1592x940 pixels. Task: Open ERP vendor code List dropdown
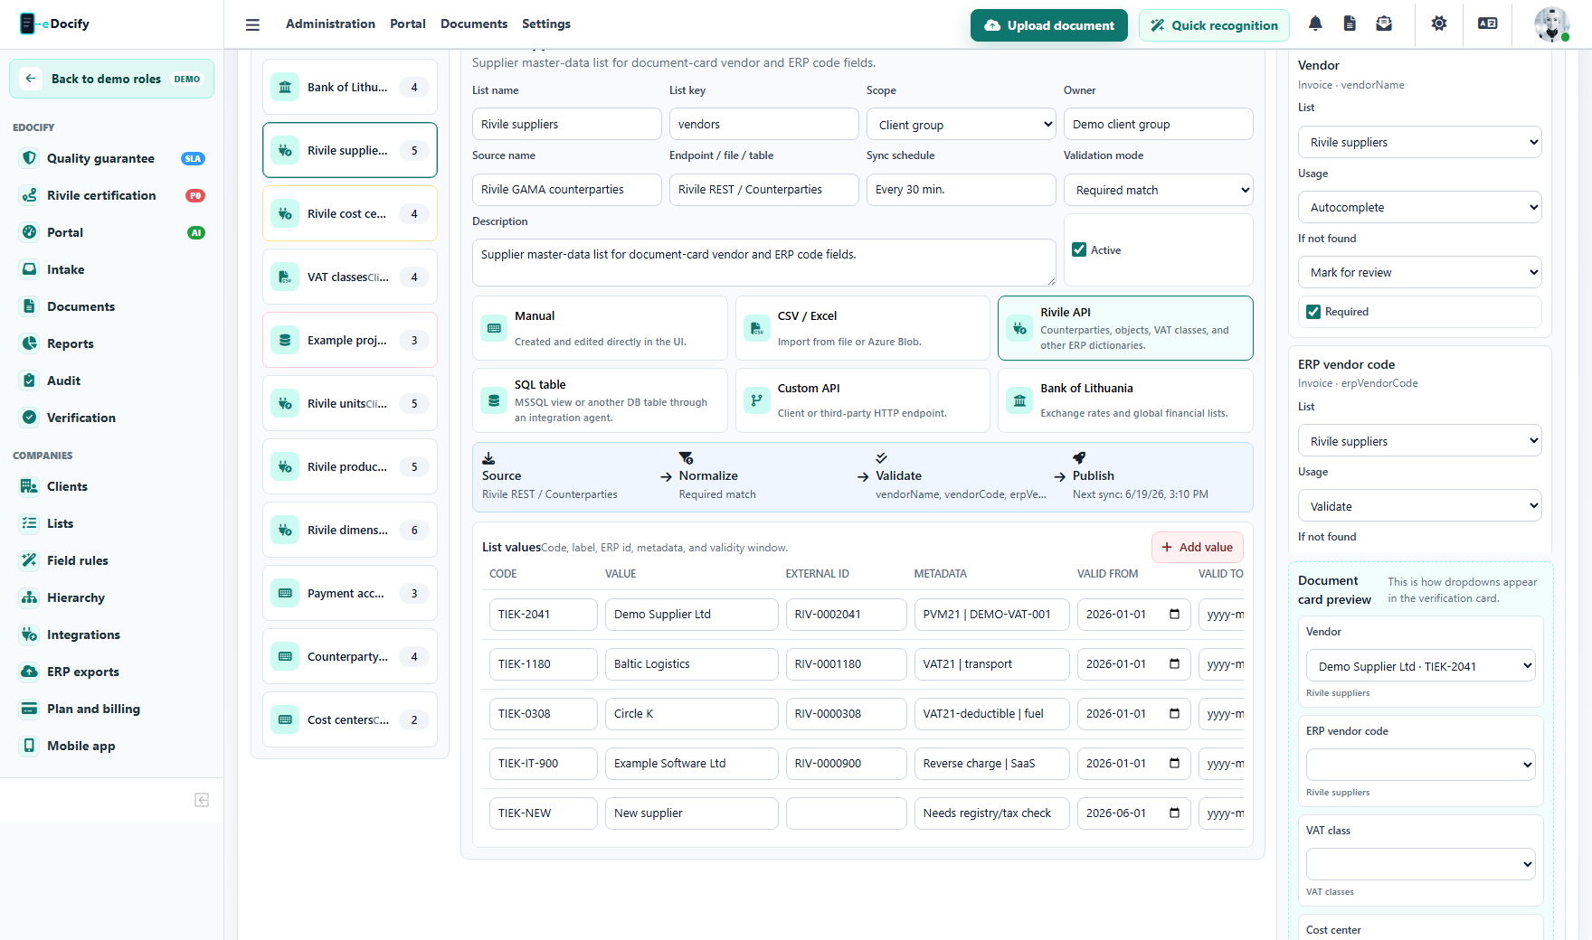coord(1420,441)
